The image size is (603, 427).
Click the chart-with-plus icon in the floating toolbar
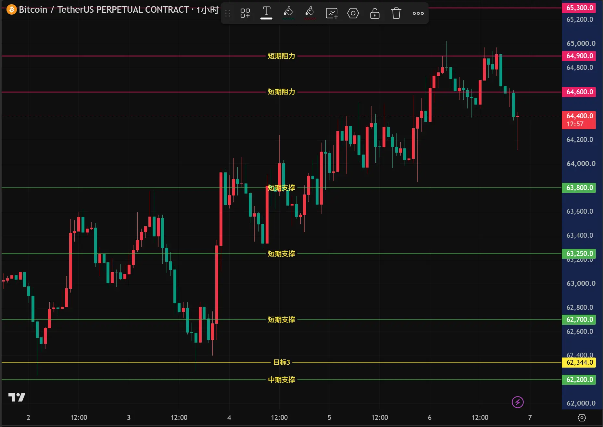(x=332, y=13)
